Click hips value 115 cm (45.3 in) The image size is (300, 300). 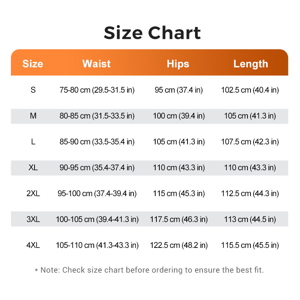click(x=179, y=193)
